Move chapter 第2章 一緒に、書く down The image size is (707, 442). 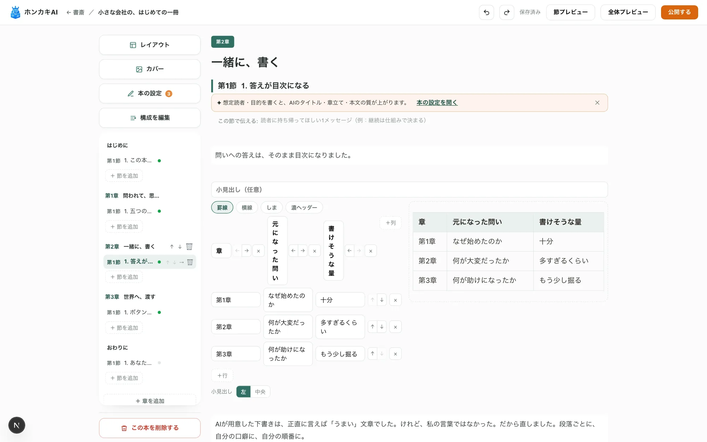pos(180,246)
